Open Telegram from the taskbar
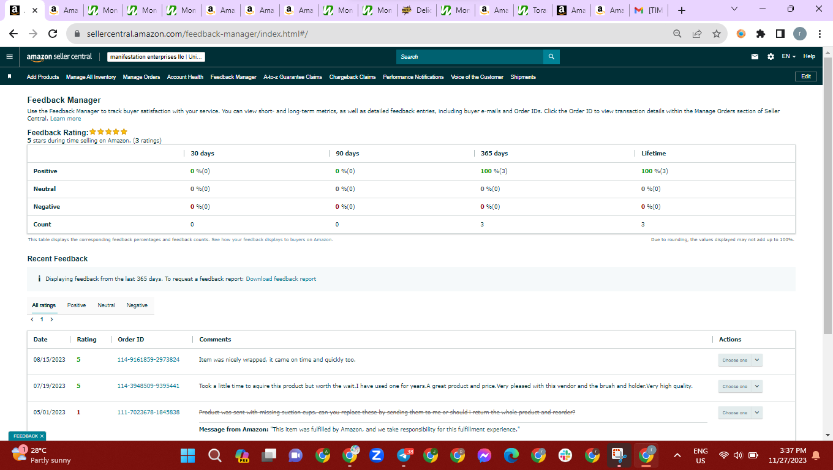 404,455
